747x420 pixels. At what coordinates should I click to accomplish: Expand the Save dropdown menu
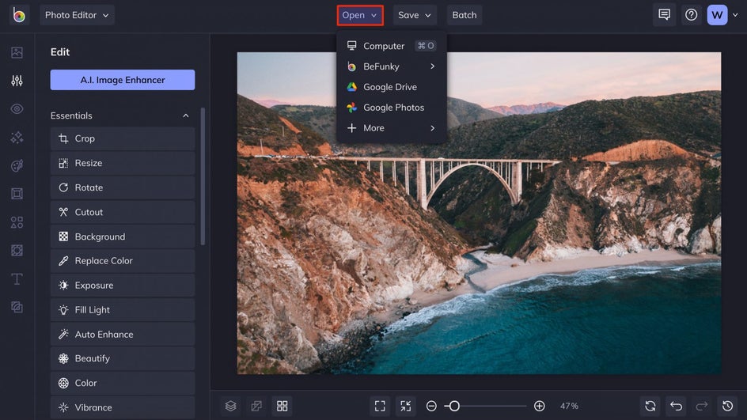point(415,15)
